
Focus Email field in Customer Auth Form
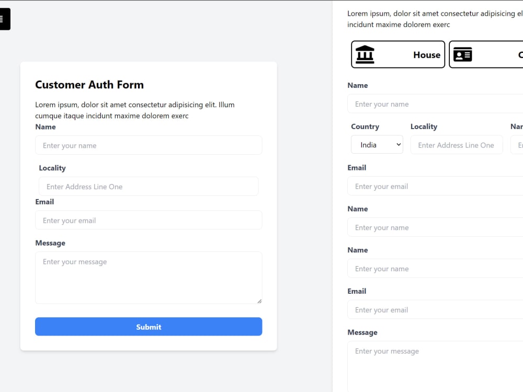(149, 220)
